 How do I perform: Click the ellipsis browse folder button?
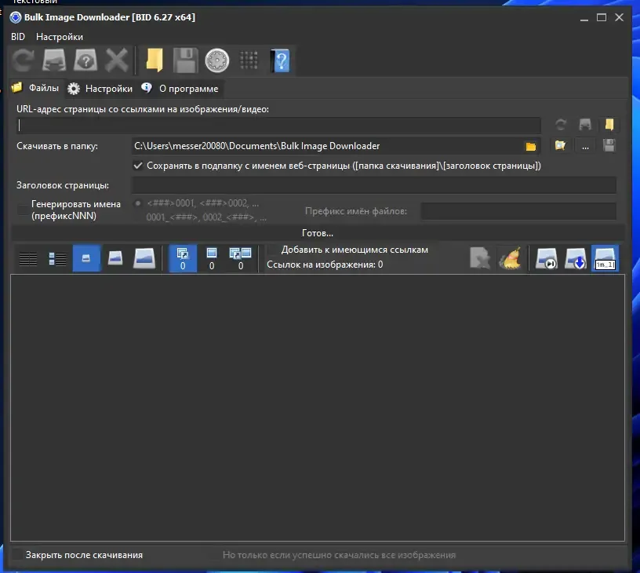click(585, 146)
